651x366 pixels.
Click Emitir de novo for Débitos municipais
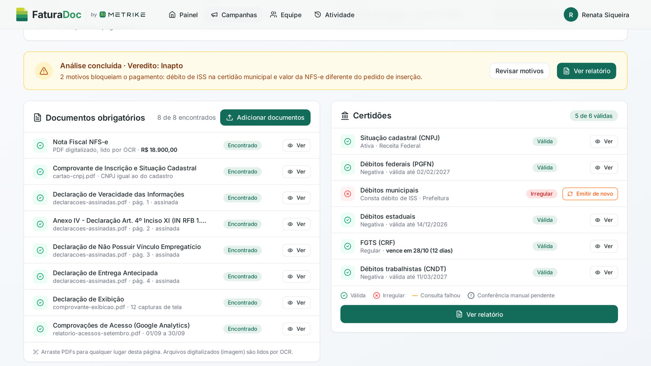[590, 194]
